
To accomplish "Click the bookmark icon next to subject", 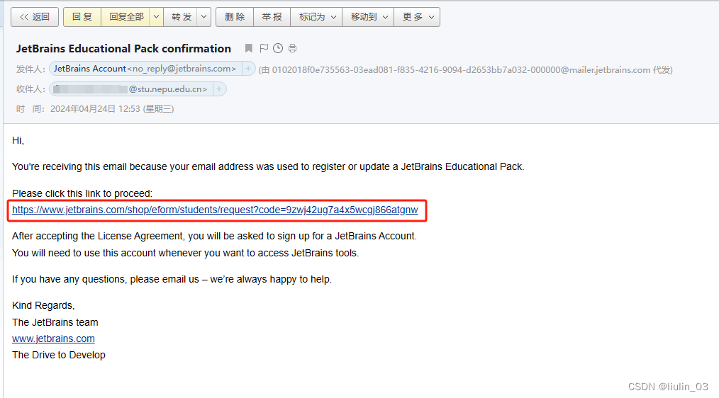I will (x=249, y=48).
